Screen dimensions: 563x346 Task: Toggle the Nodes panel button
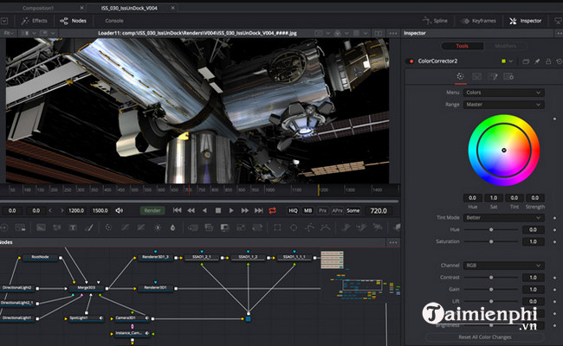pos(74,20)
